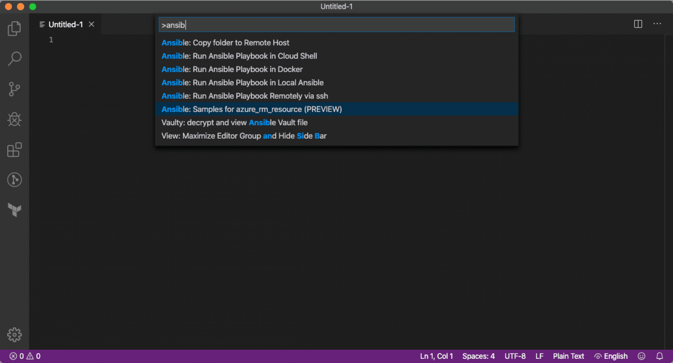Image resolution: width=673 pixels, height=363 pixels.
Task: Click the file icon in Untitled-1 tab
Action: [42, 24]
